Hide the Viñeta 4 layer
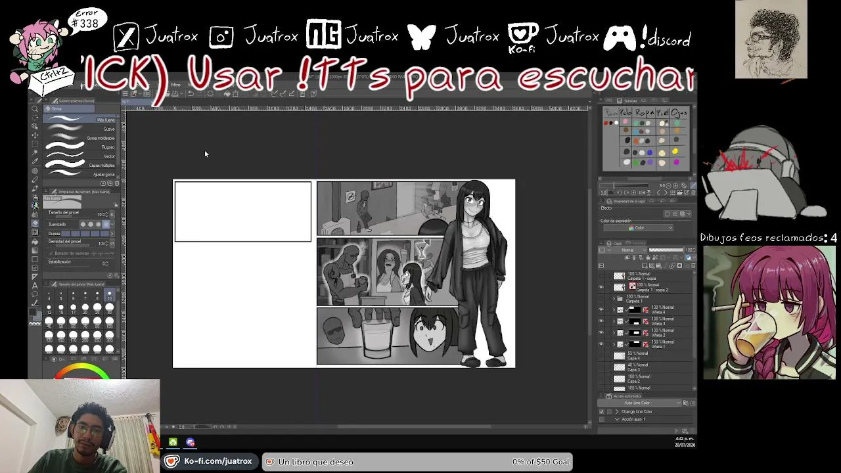 [x=601, y=310]
